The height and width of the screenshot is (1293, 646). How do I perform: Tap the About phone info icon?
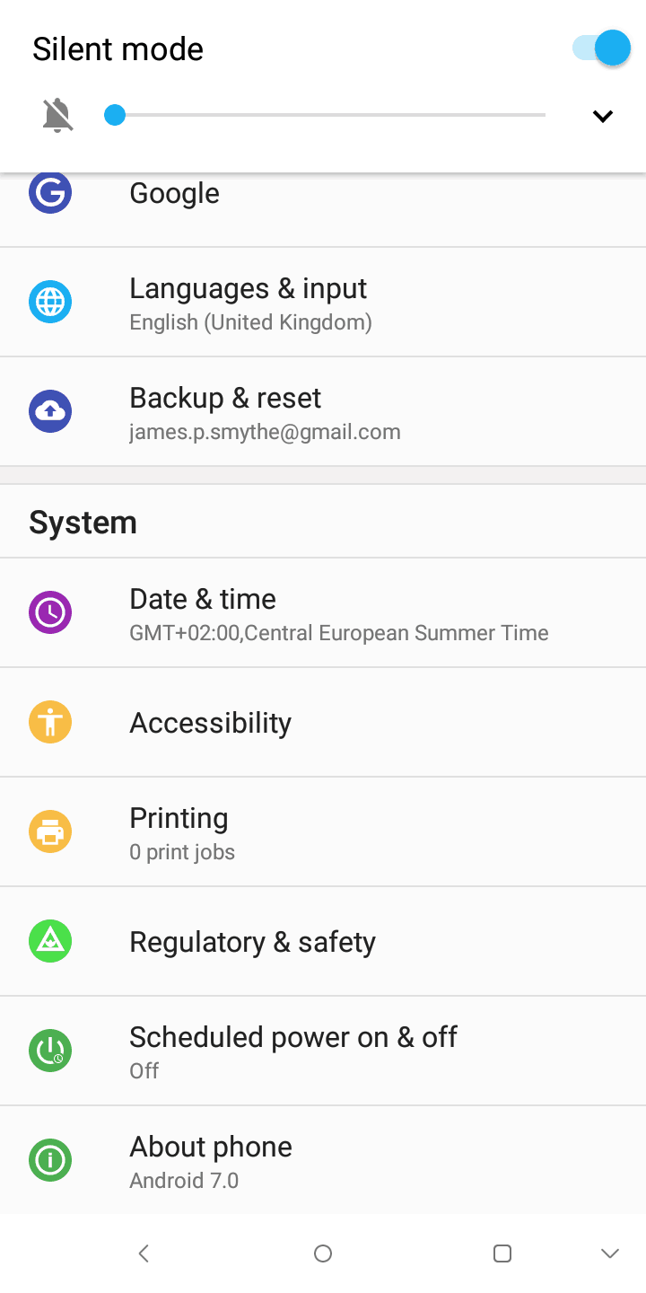tap(50, 1160)
